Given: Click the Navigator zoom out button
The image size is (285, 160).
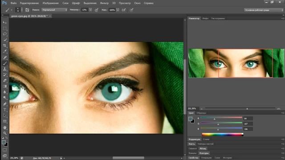Looking at the screenshot, I should 201,108.
